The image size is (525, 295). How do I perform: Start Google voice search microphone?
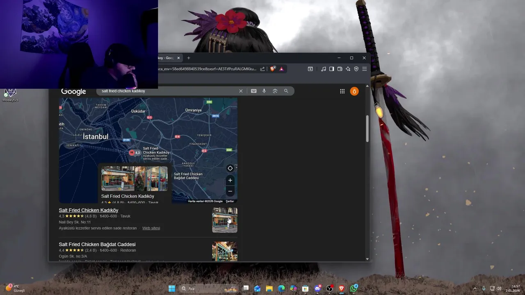click(264, 91)
